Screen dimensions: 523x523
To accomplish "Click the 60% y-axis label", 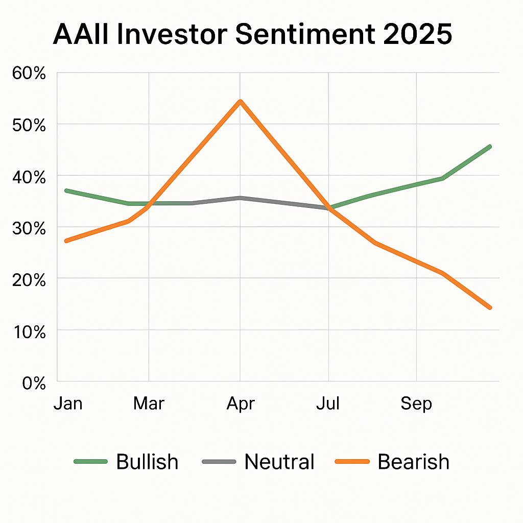I will pyautogui.click(x=28, y=74).
